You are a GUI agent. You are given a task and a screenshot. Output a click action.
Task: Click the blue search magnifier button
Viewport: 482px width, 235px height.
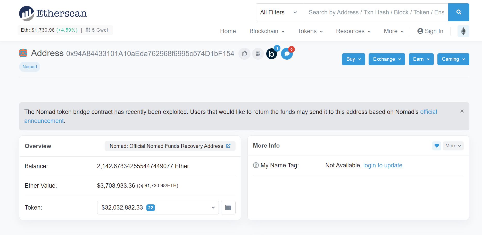[459, 12]
